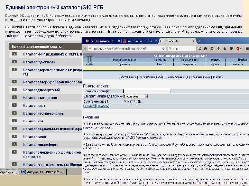Screen dimensions: 249x186
Task: Click the Простой поиск link
Action: [127, 77]
